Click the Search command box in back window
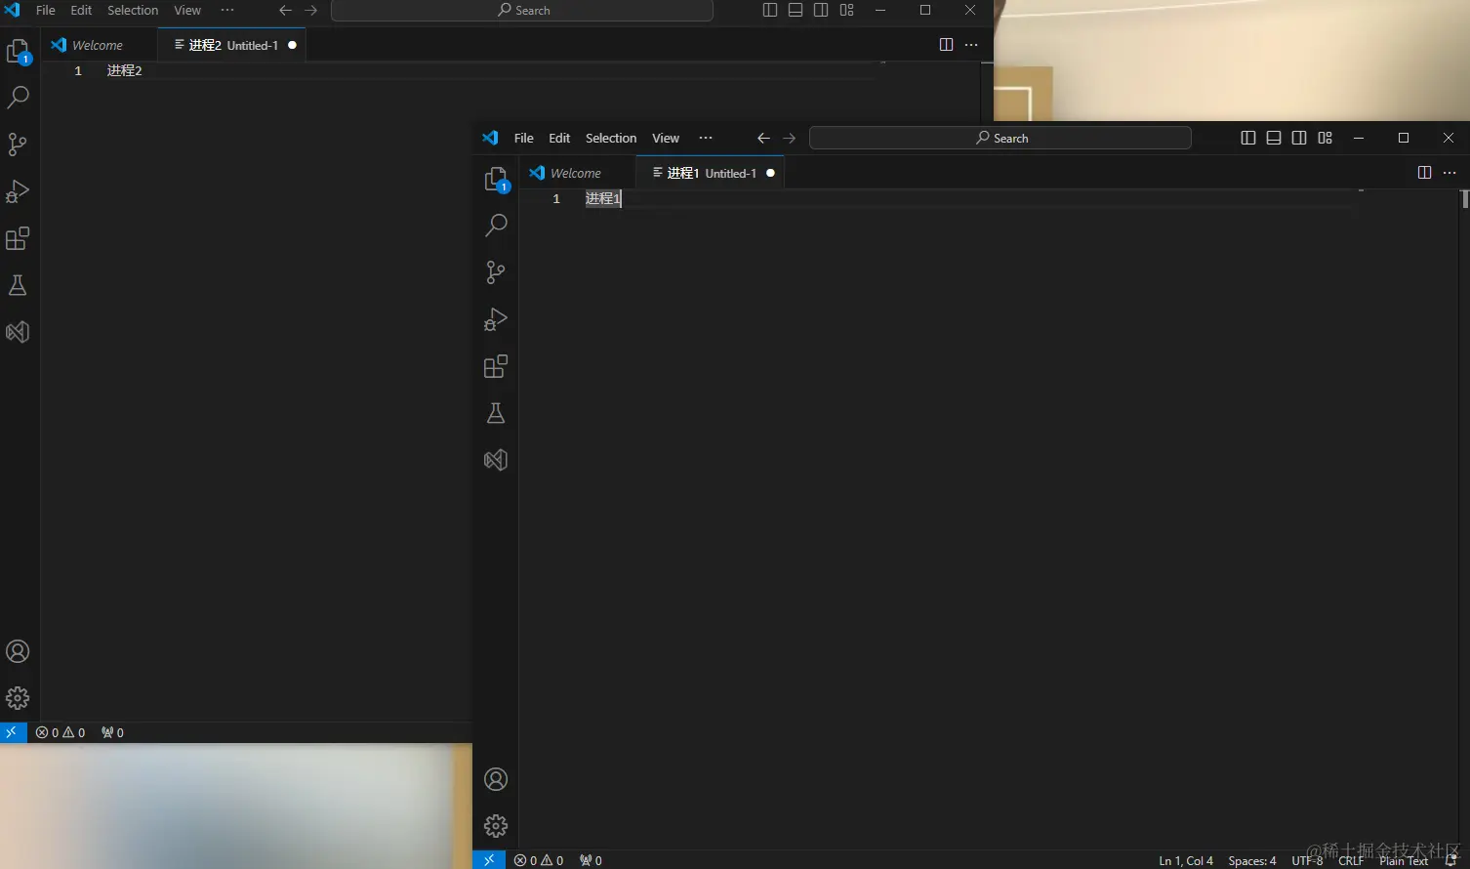1470x869 pixels. (x=522, y=10)
